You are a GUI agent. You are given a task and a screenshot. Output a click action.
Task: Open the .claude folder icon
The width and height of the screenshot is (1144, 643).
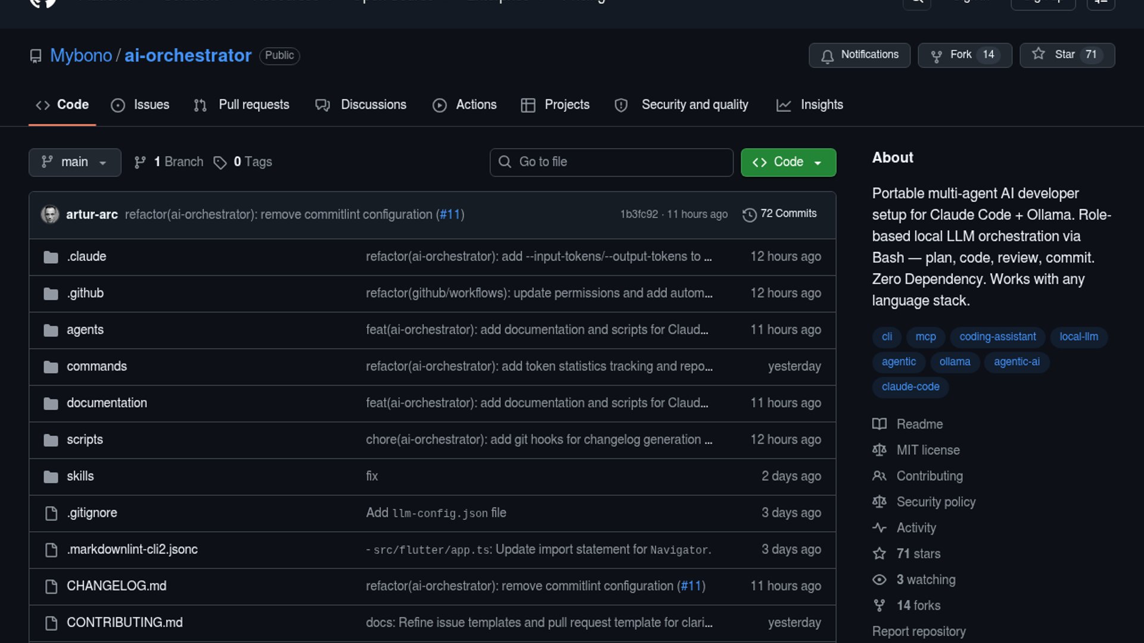51,257
